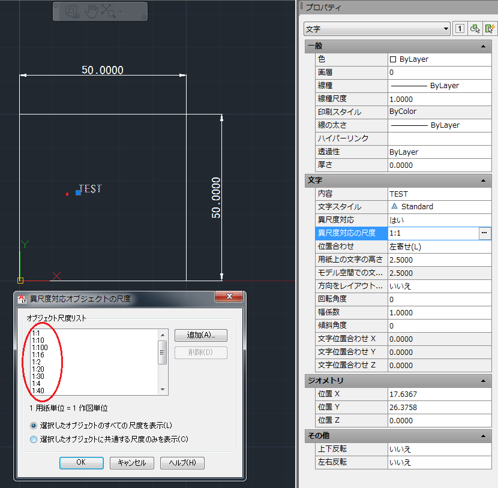Select 'show all scales of selected objects' option
This screenshot has height=488, width=498.
pyautogui.click(x=34, y=425)
